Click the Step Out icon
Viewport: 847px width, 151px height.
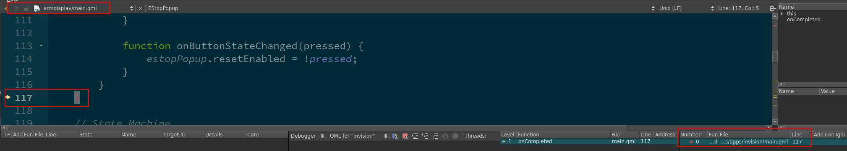click(x=435, y=136)
